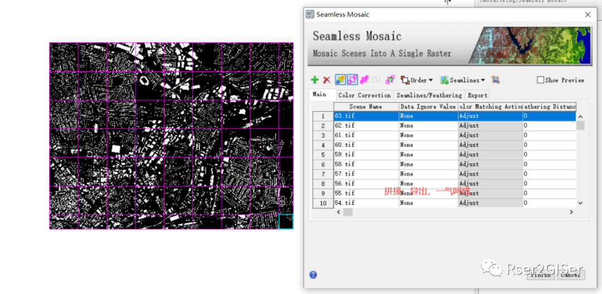Click Data Ignore Value None for 54.tif
Screen dimensions: 602x294
[429, 203]
